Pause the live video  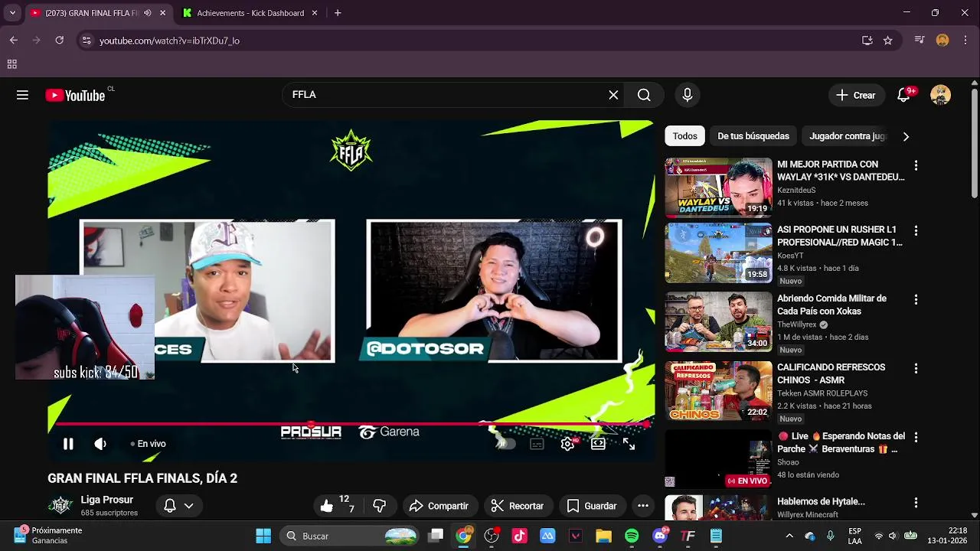coord(68,444)
